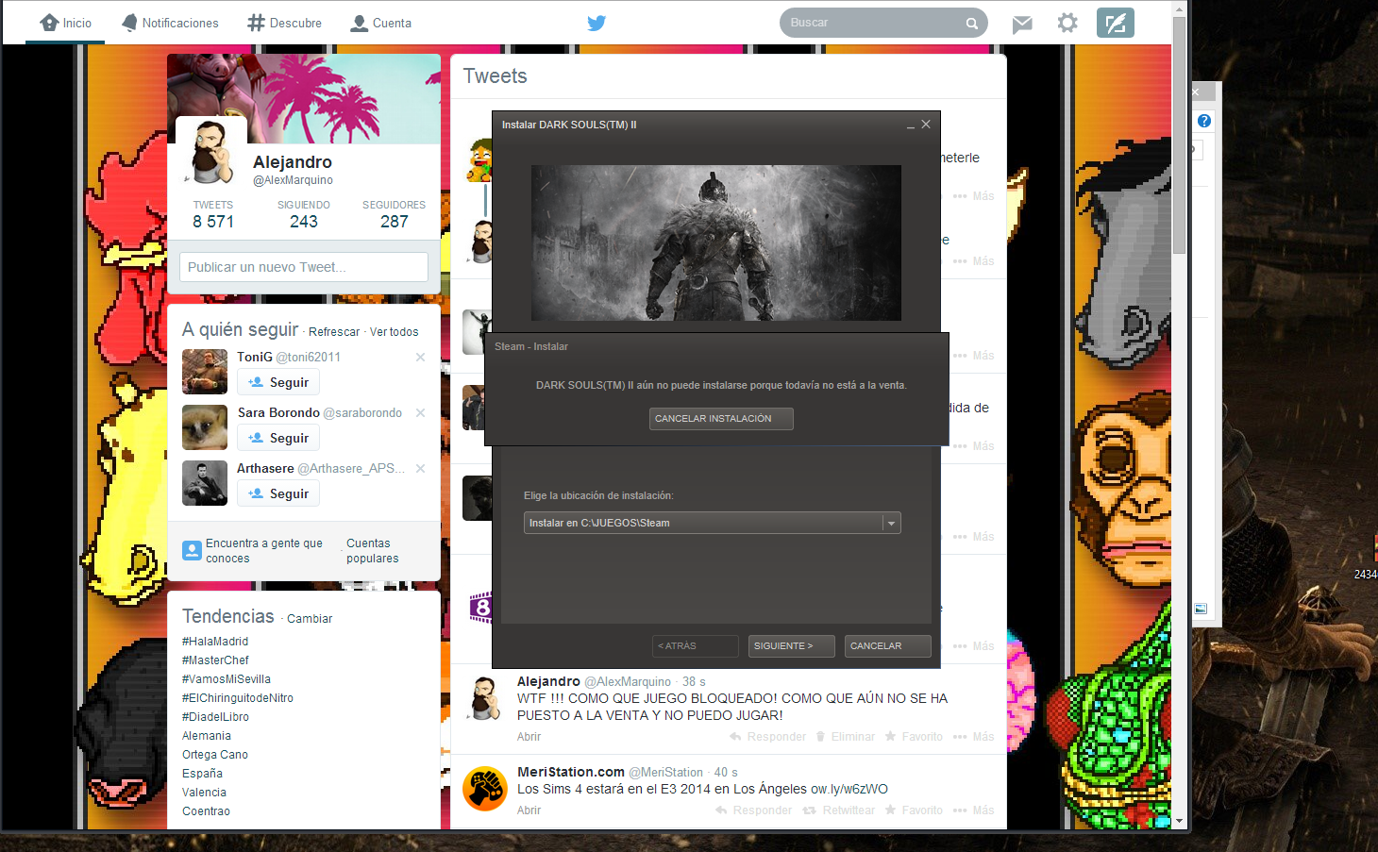Go to Inicio home tab
Viewport: 1378px width, 852px height.
tap(66, 23)
